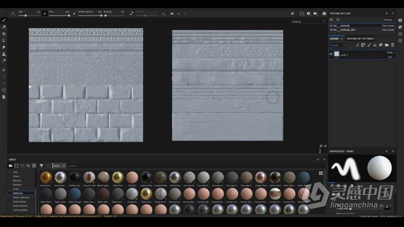Add a smart material from Layers toolbar
Screen dimensions: 404x227
[x=381, y=45]
